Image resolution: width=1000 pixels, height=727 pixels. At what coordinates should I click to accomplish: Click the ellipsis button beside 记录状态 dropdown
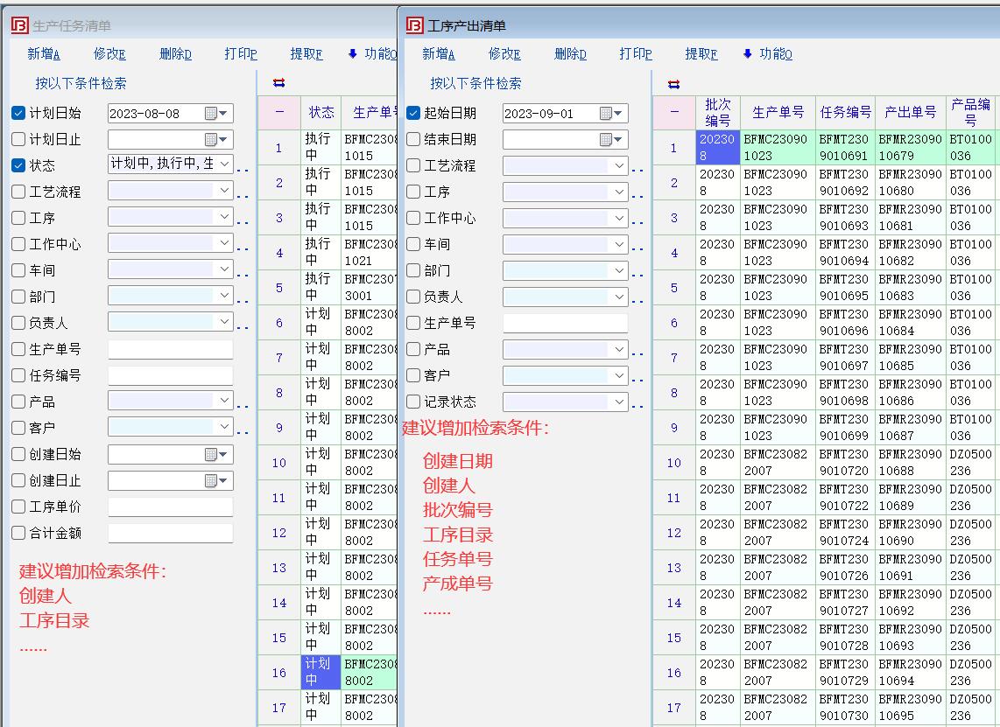point(637,405)
